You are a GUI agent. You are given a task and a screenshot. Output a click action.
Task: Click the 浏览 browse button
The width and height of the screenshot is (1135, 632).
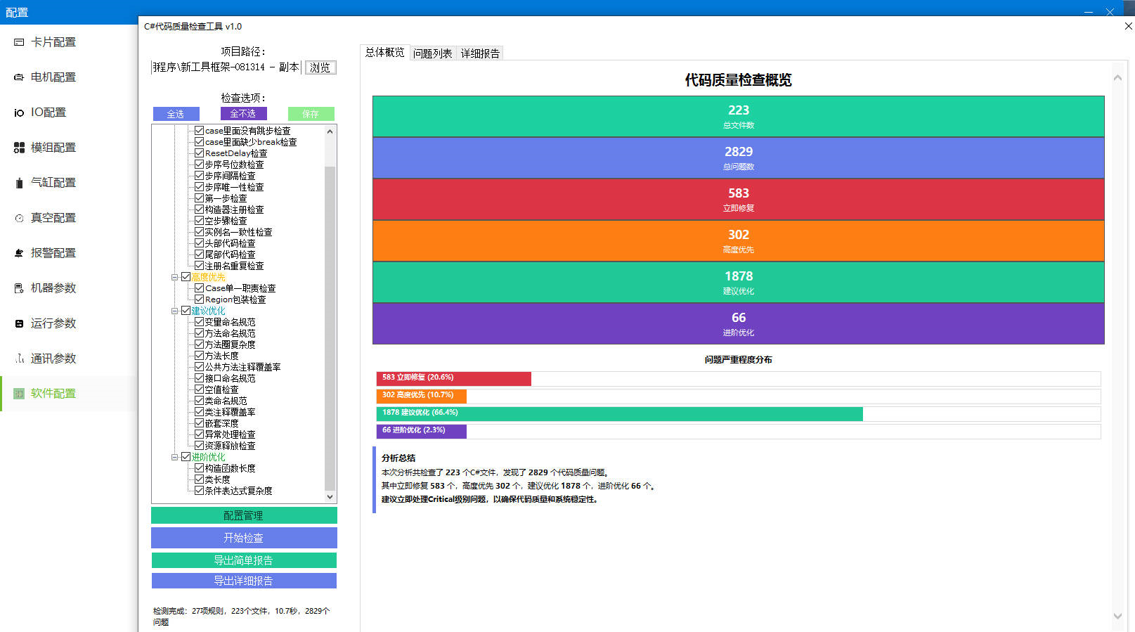(320, 67)
